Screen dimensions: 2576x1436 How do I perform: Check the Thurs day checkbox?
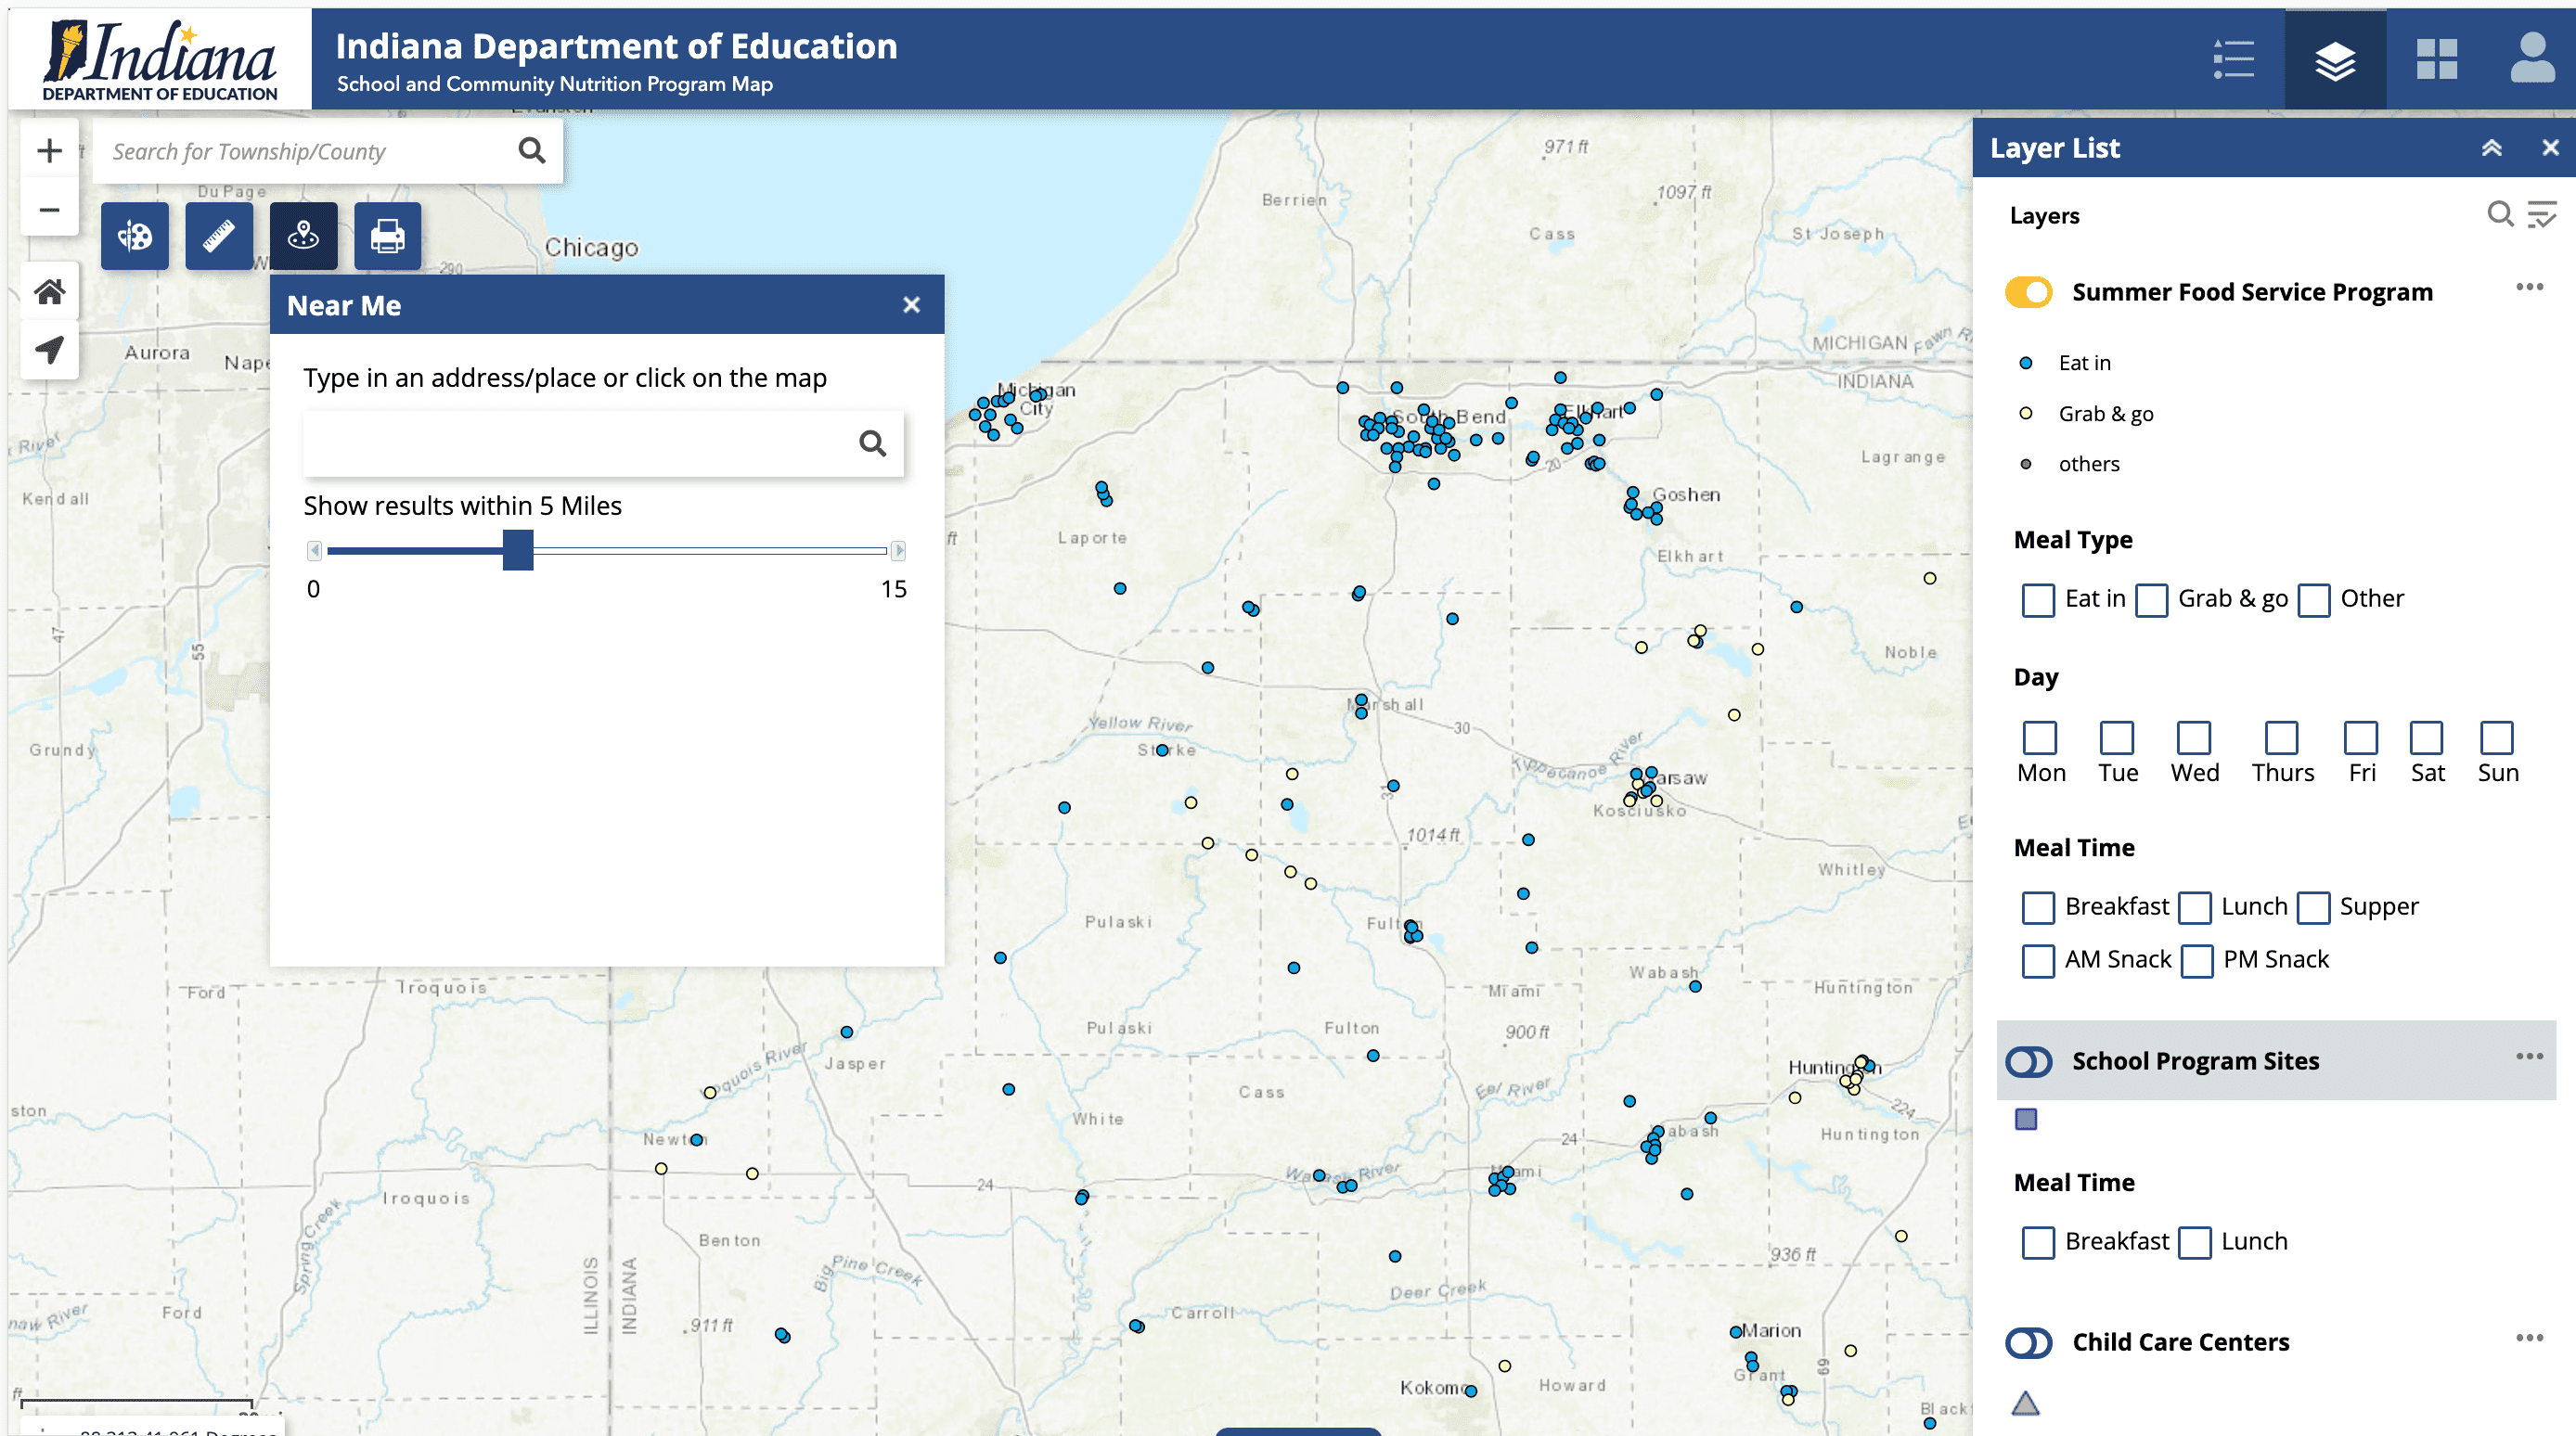(x=2282, y=738)
